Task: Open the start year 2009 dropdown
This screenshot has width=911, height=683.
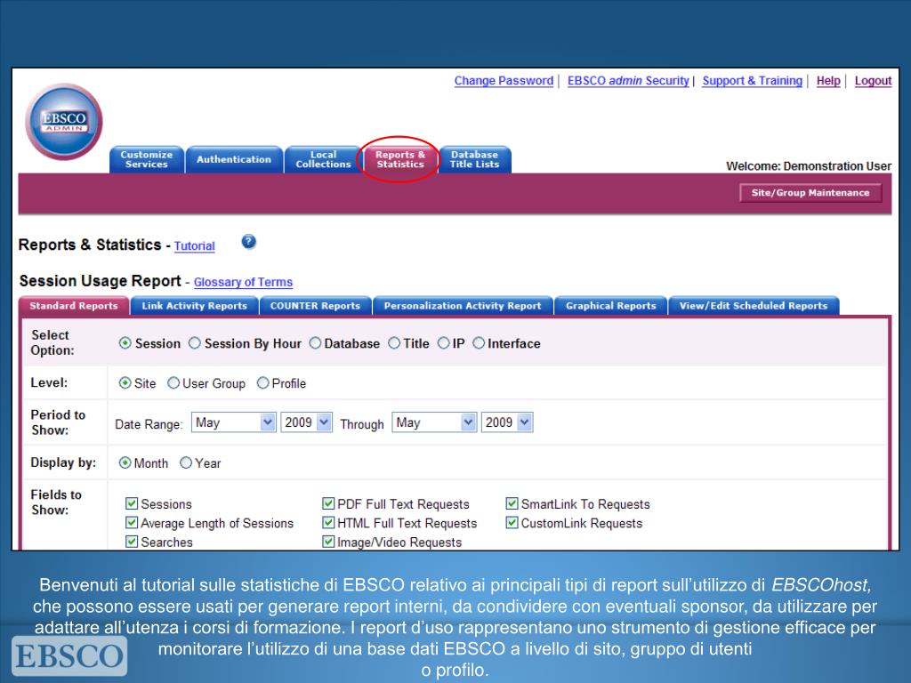Action: (x=306, y=422)
